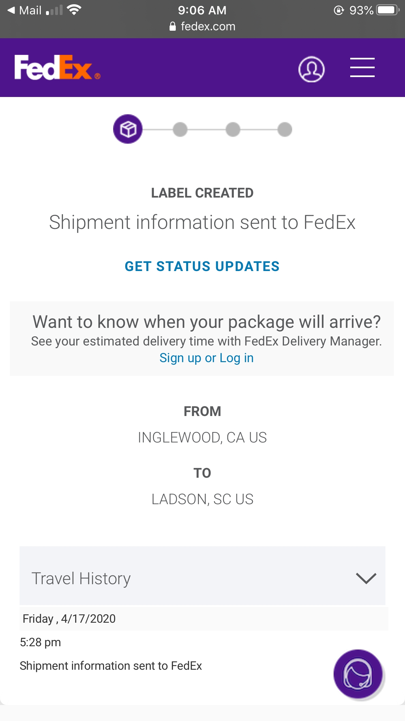The width and height of the screenshot is (405, 721).
Task: Select the package icon in the progress tracker
Action: (128, 129)
